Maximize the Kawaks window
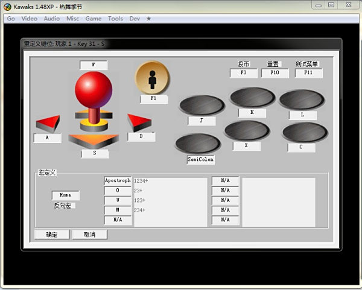The width and height of the screenshot is (362, 290). pos(331,5)
